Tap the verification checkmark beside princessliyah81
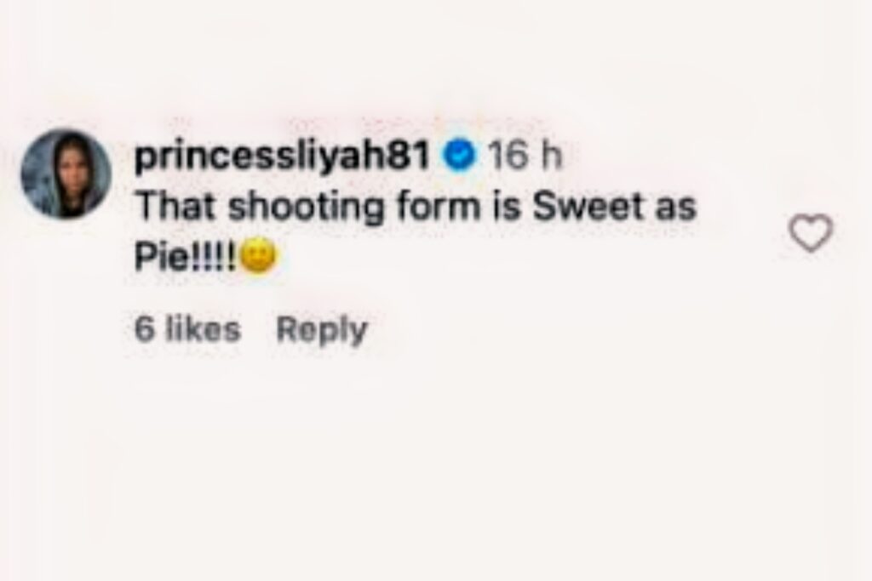872x581 pixels. point(461,155)
